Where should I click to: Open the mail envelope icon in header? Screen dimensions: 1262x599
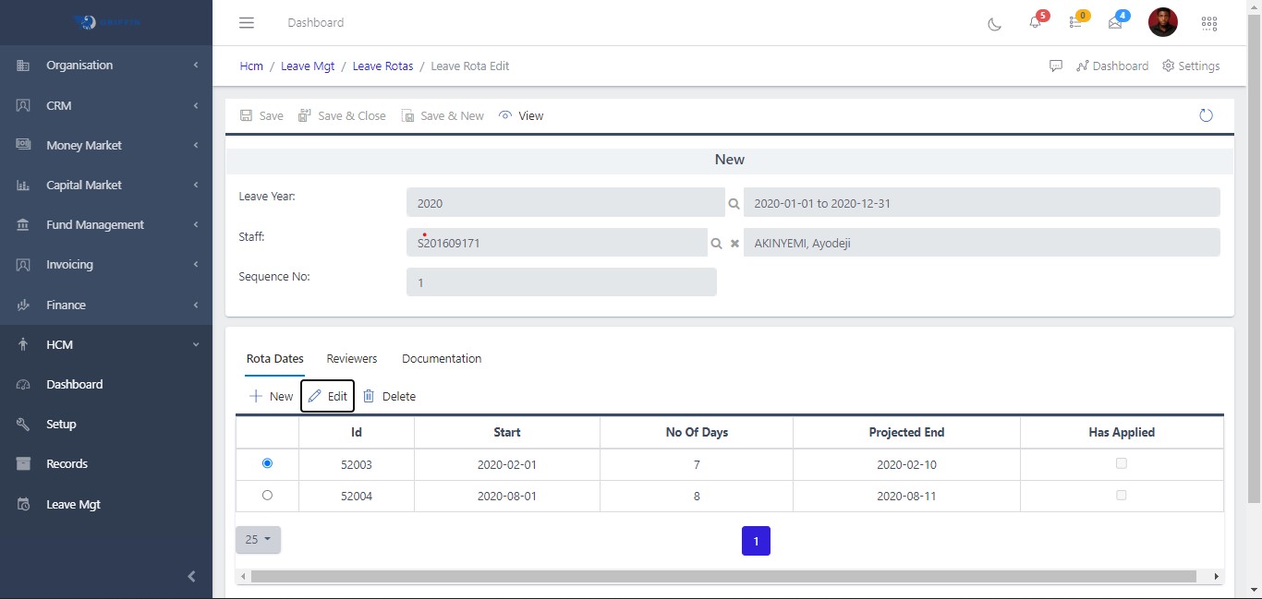(1115, 23)
